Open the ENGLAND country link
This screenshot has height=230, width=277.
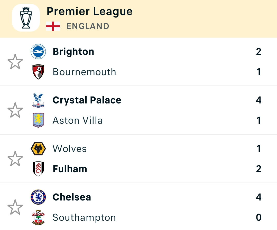tap(88, 26)
